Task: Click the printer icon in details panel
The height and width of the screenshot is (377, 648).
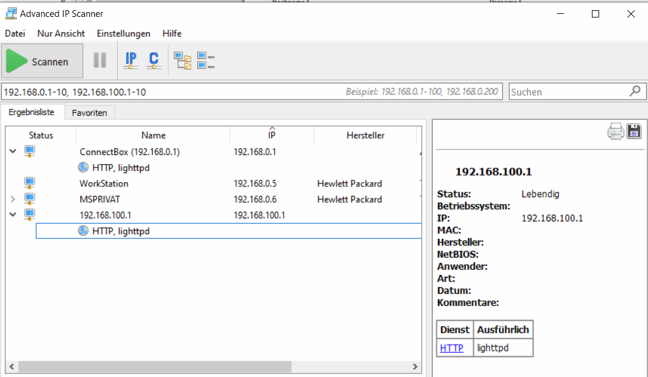Action: (x=615, y=131)
